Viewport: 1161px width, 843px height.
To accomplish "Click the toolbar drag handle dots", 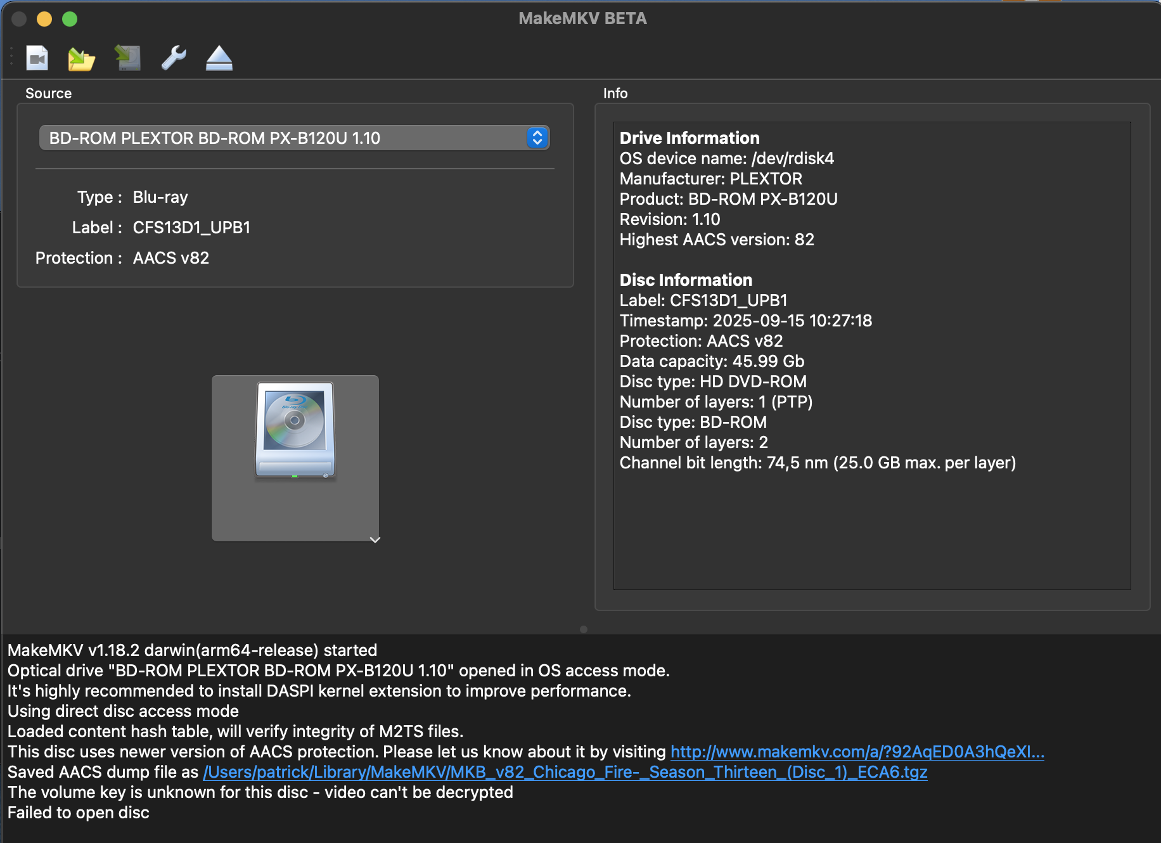I will click(11, 57).
